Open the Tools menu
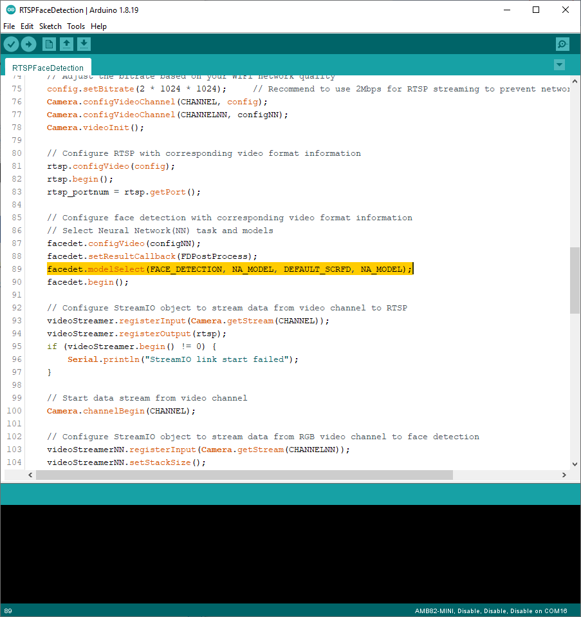581x617 pixels. click(76, 26)
